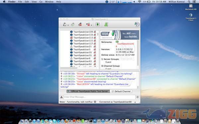Open the dropdown arrow beside the away status icon
Viewport: 199px width, 124px height.
pyautogui.click(x=91, y=25)
